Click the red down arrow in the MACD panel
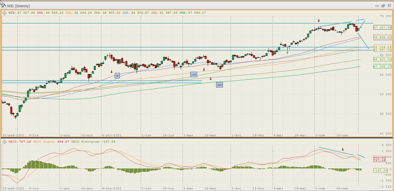The image size is (394, 191). pyautogui.click(x=343, y=150)
